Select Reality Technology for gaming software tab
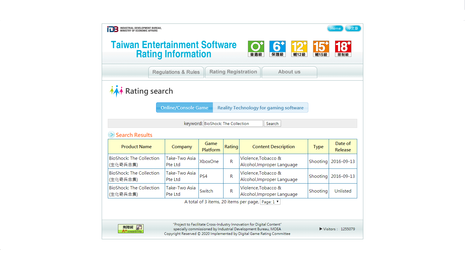Image resolution: width=465 pixels, height=261 pixels. (260, 108)
